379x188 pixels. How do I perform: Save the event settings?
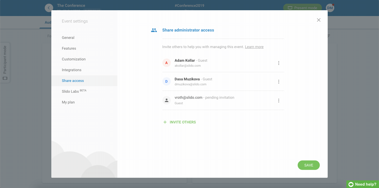click(309, 165)
